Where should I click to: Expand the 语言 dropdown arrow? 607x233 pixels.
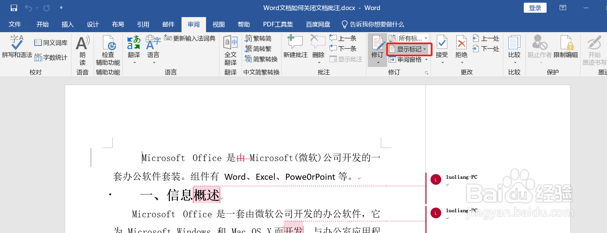click(154, 63)
